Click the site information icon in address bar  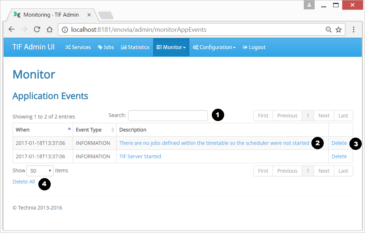65,30
